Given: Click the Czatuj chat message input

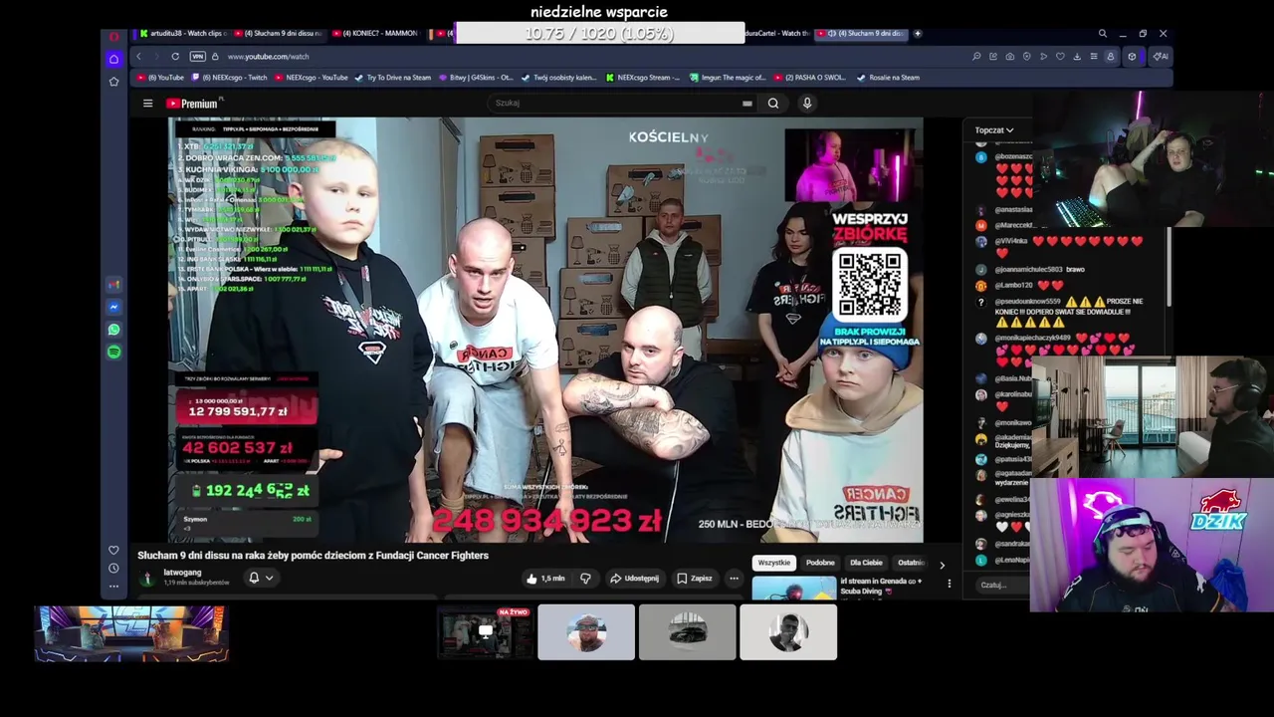Looking at the screenshot, I should (1001, 585).
